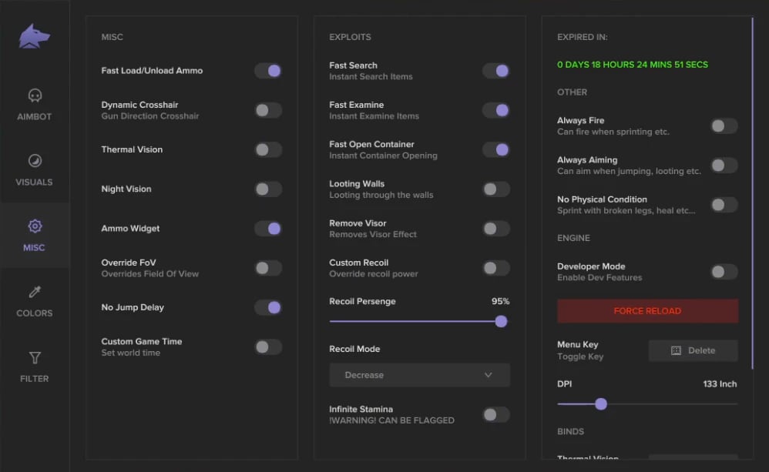Click the Filter funnel icon

click(35, 357)
